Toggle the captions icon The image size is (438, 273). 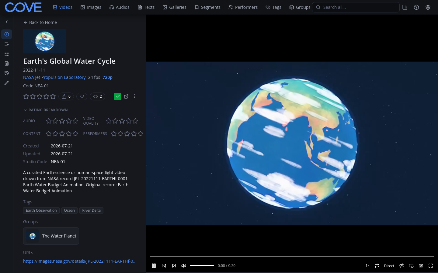point(421,266)
